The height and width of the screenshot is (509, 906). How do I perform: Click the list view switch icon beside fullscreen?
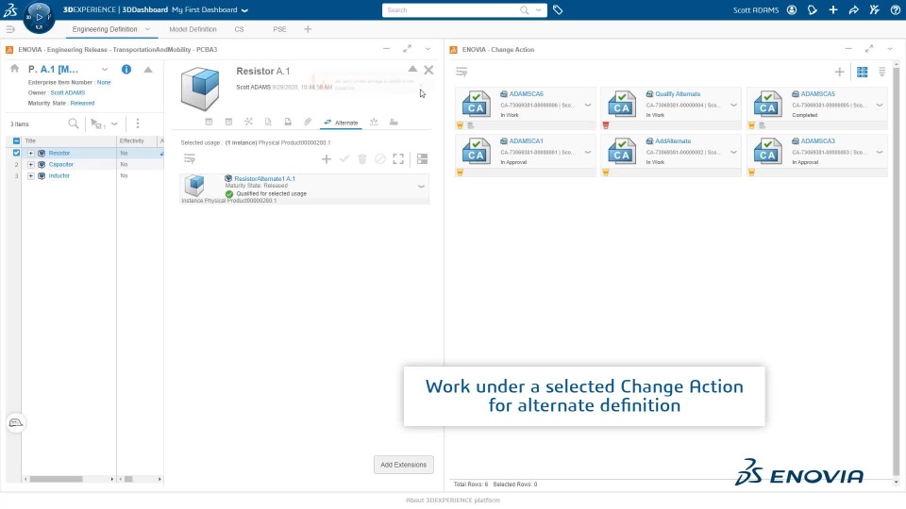pos(423,158)
